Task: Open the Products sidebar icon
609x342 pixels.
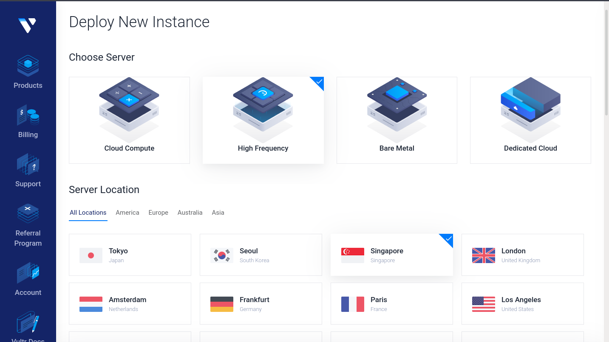Action: point(28,66)
